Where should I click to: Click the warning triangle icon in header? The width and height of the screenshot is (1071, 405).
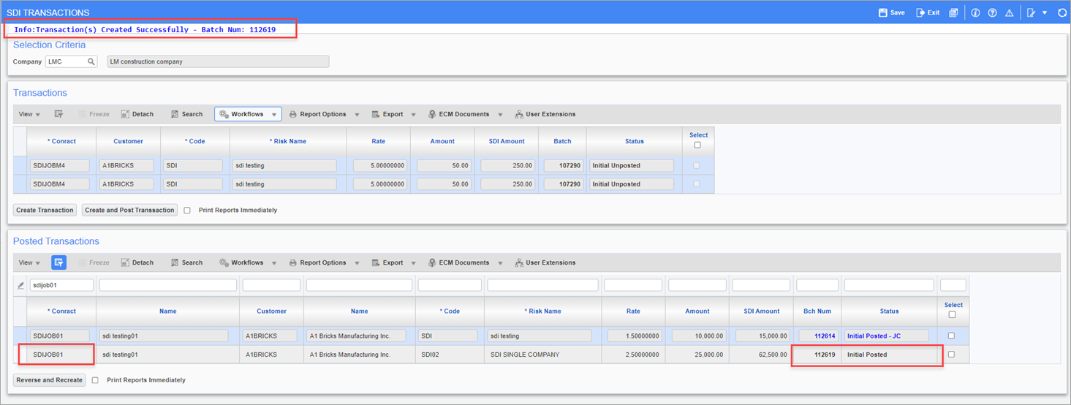click(1009, 12)
